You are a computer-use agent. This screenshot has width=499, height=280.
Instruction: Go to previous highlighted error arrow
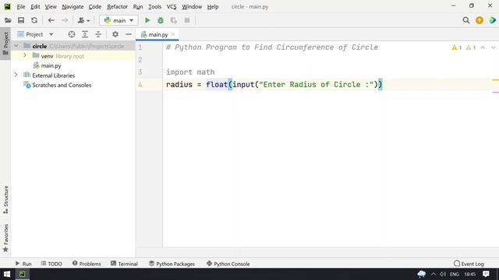click(483, 47)
